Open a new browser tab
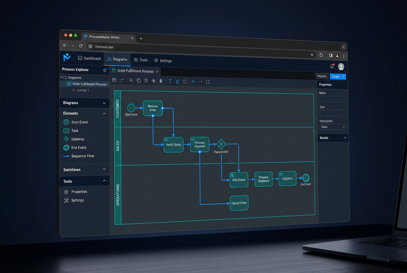 [141, 39]
